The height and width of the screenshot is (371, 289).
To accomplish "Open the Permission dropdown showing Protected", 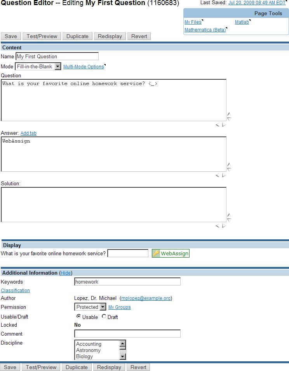I will pos(103,307).
